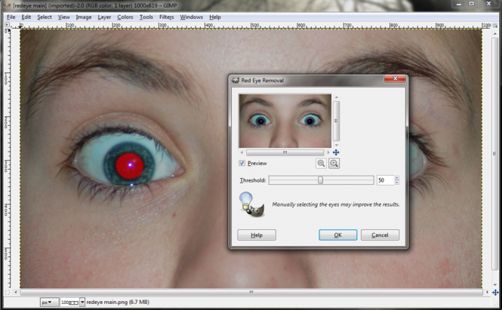Click the zoom out magnifier in preview
Screen dimensions: 502x310
pyautogui.click(x=321, y=164)
